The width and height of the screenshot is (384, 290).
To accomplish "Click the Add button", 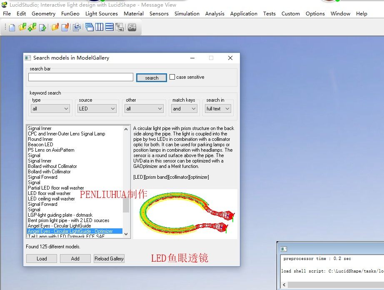I will coord(75,259).
